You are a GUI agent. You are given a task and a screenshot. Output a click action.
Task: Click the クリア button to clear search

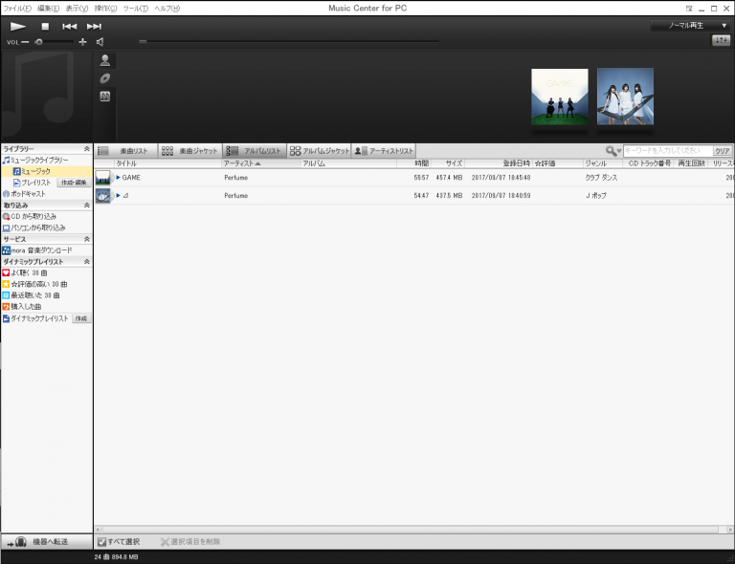pos(722,151)
